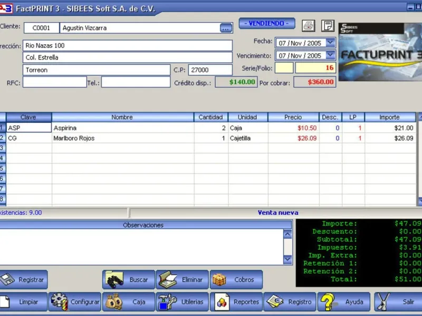This screenshot has width=422, height=316.
Task: Click the Cajetilla unit cell
Action: point(248,138)
